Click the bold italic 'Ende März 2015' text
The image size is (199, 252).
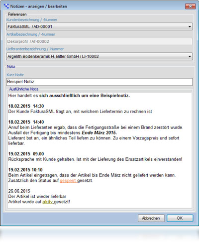[x=99, y=133]
